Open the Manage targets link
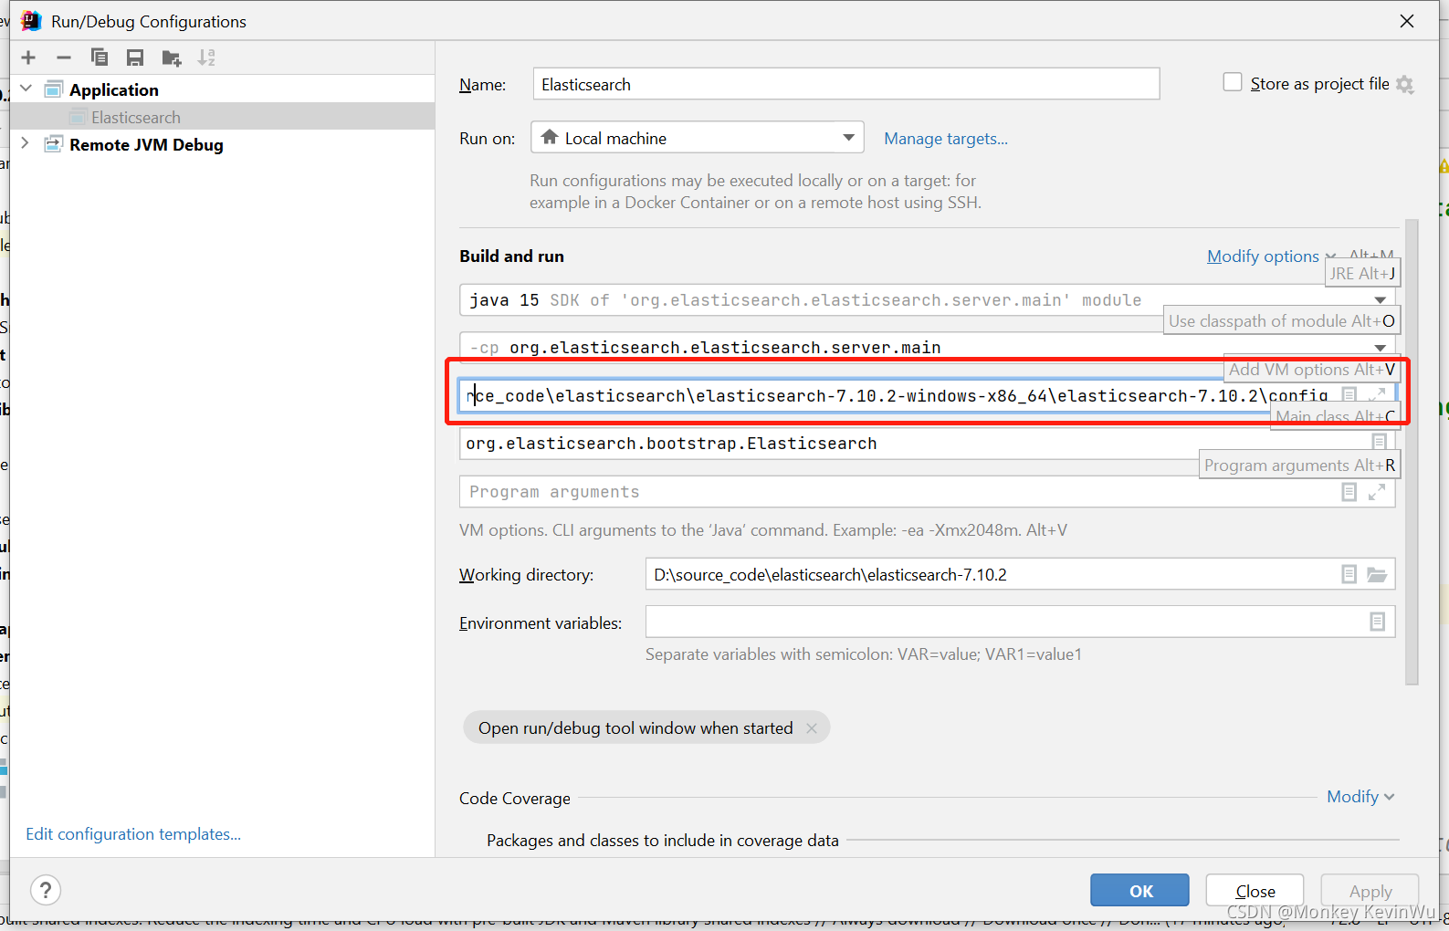Image resolution: width=1449 pixels, height=931 pixels. 946,139
